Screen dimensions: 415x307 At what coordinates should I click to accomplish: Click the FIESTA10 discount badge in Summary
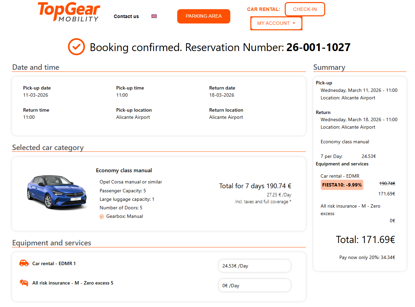[x=342, y=184]
